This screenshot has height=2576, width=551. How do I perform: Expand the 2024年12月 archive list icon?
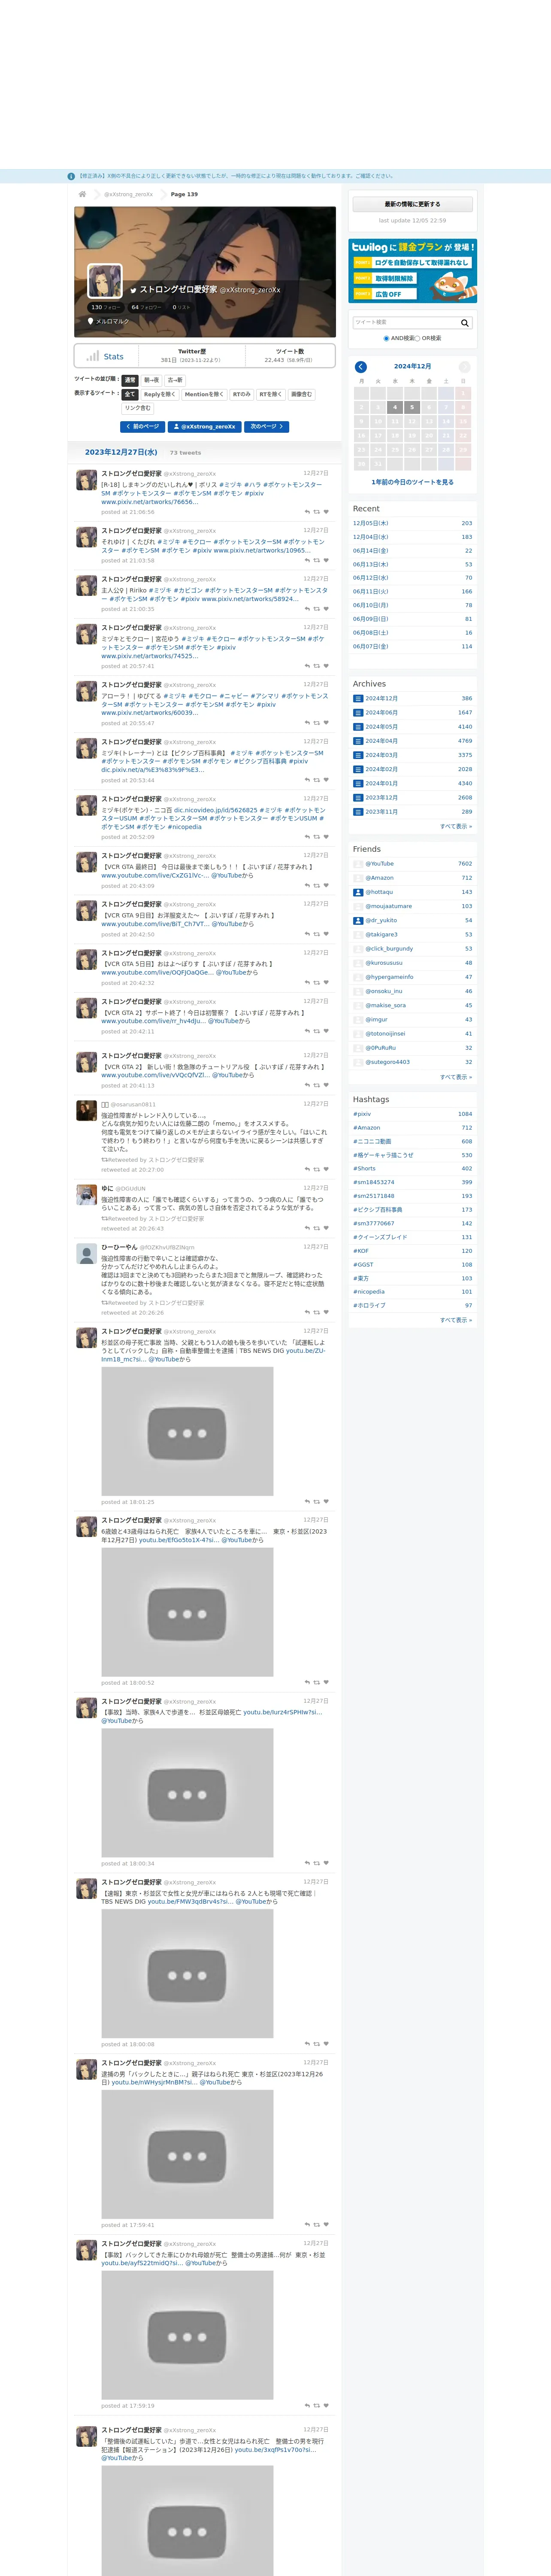coord(358,698)
